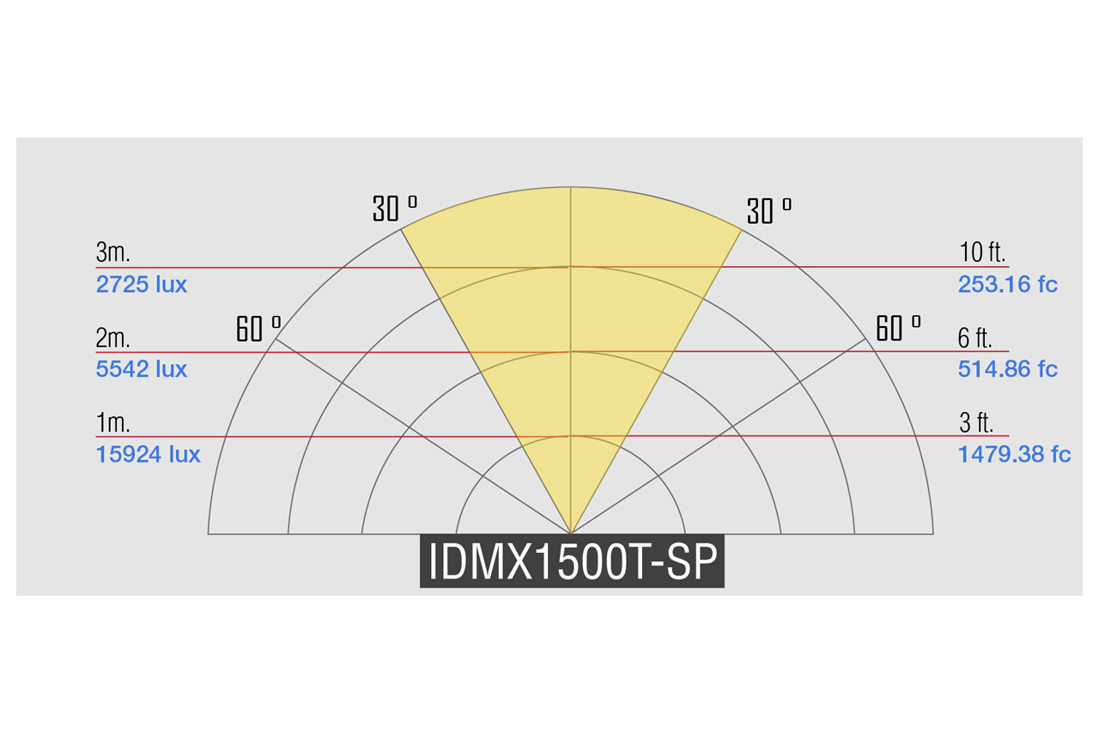
Task: Click the right 60° angle label
Action: pyautogui.click(x=899, y=328)
